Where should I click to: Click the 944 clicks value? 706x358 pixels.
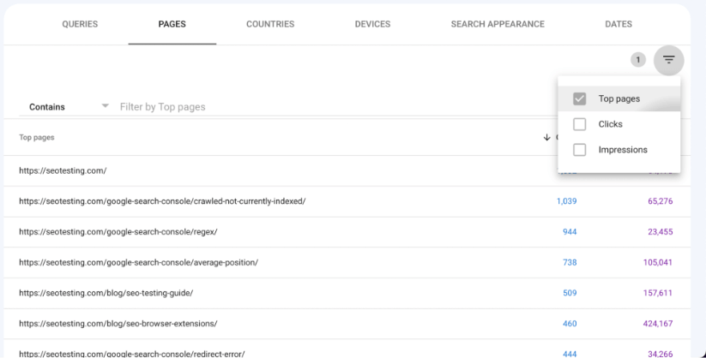coord(570,231)
